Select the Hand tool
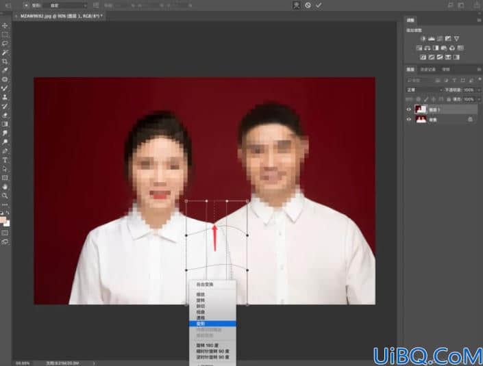483x366 pixels. click(x=5, y=187)
